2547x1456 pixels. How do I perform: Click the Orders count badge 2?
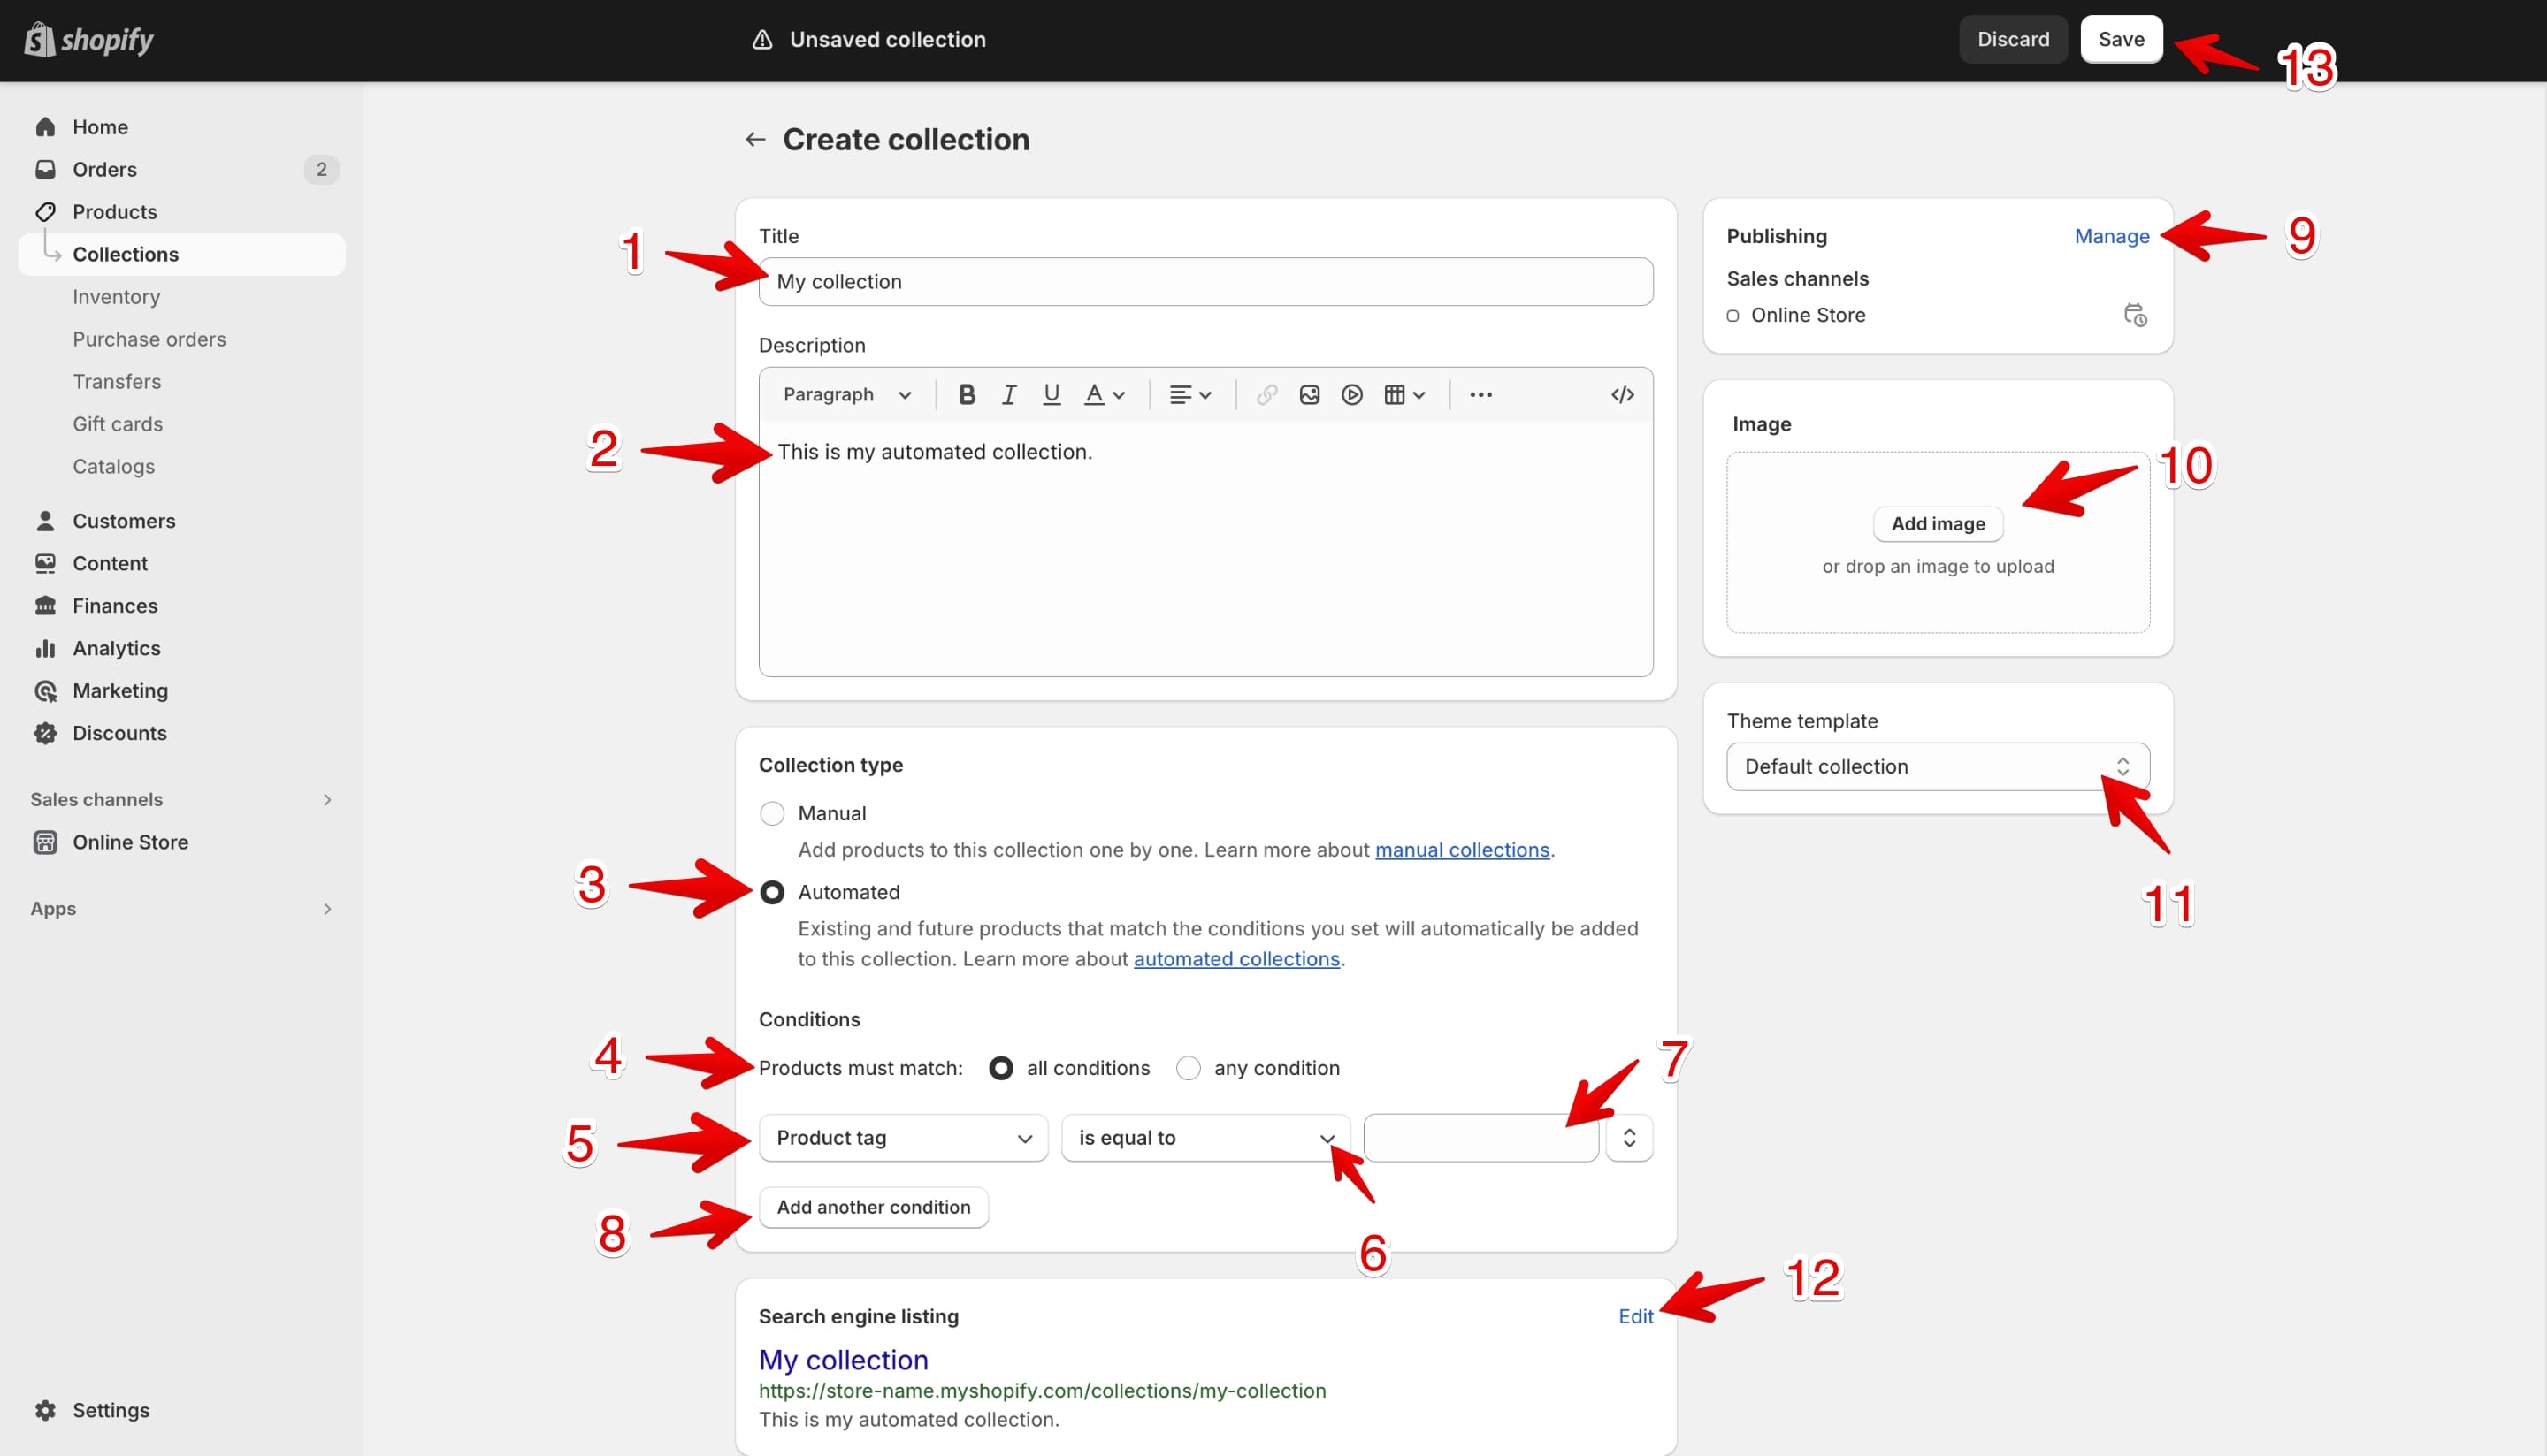point(321,169)
